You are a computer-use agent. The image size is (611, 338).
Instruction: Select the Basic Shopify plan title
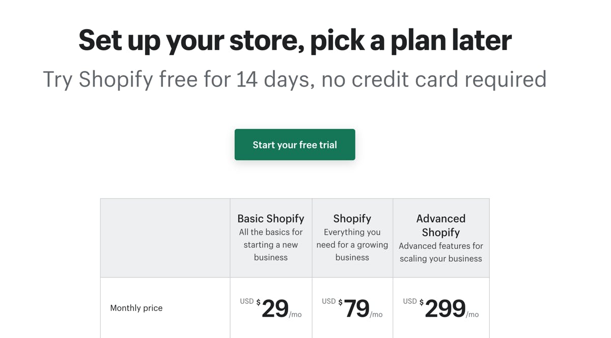271,218
